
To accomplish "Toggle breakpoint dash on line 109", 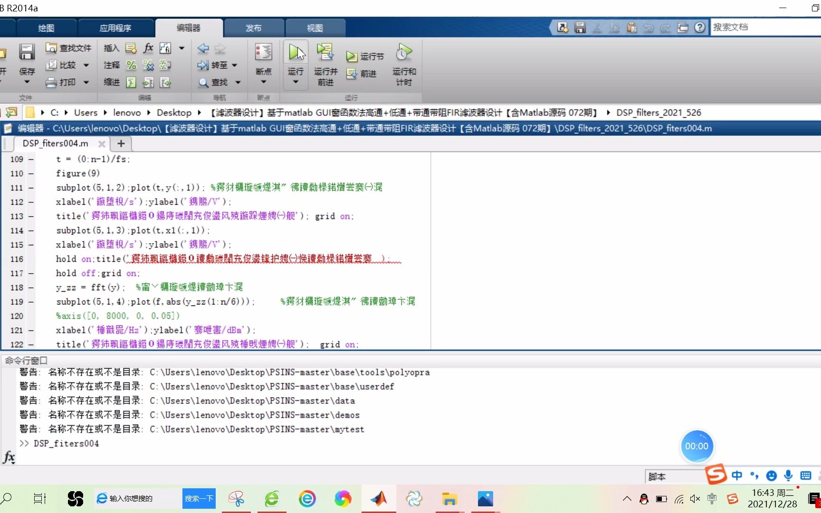I will point(31,159).
